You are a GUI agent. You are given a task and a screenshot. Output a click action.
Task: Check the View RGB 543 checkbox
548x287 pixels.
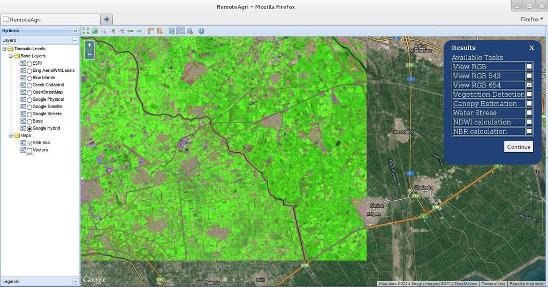[x=529, y=76]
